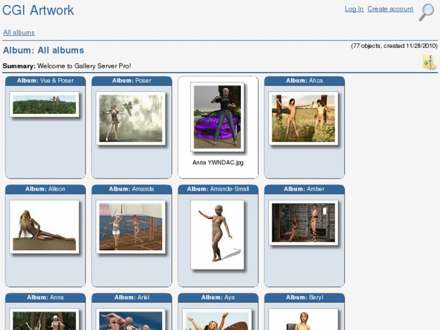Click the 'Anna YWNDAC.jpg' caption text

[218, 163]
